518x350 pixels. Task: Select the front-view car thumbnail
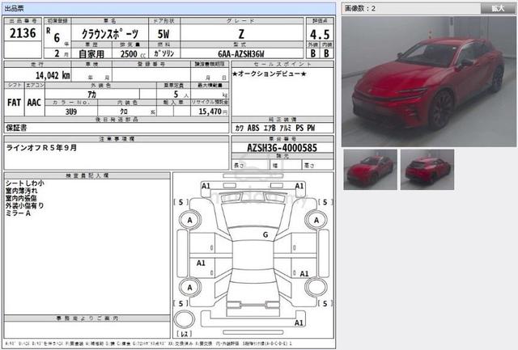[x=371, y=170]
